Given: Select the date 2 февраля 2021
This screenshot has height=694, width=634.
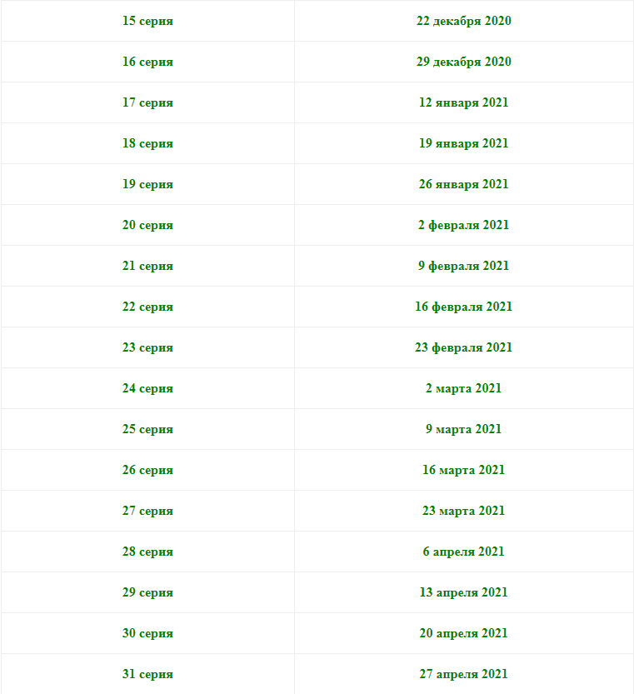Looking at the screenshot, I should [463, 225].
